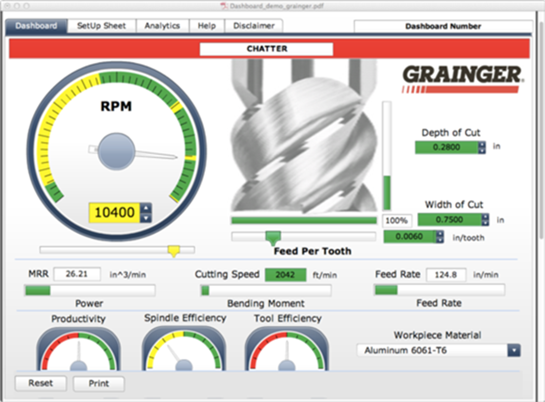Click the "Workpiece Material" label
545x402 pixels.
point(437,335)
